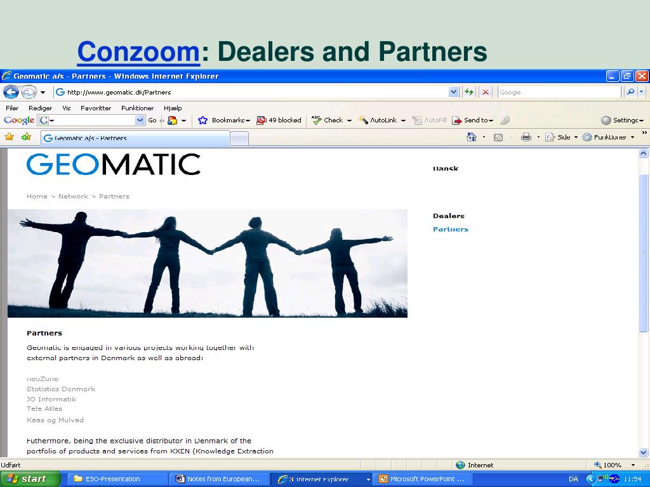
Task: Click the Partners sidebar link
Action: (451, 229)
